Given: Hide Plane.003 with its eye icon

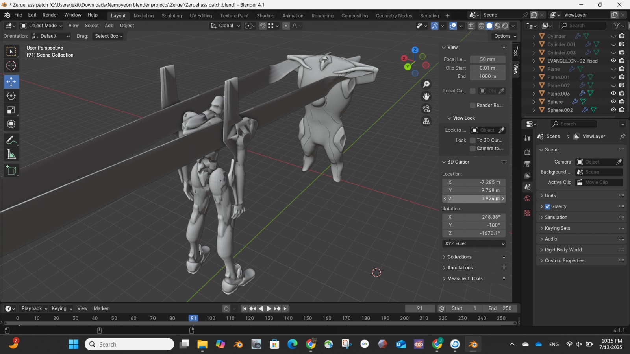Looking at the screenshot, I should pyautogui.click(x=613, y=94).
